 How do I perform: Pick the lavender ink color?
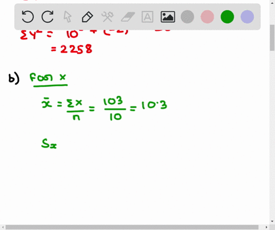pyautogui.click(x=247, y=17)
